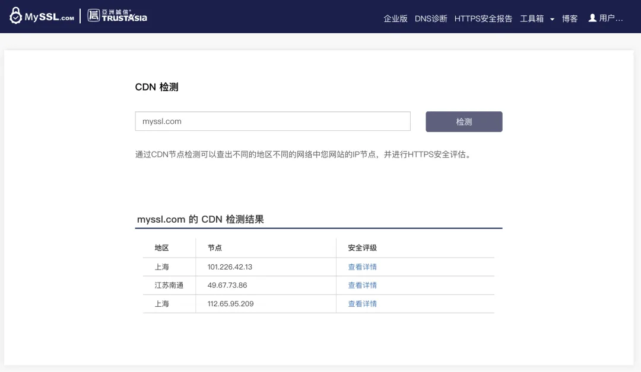Image resolution: width=641 pixels, height=372 pixels.
Task: Open the 工具箱 menu
Action: 532,18
